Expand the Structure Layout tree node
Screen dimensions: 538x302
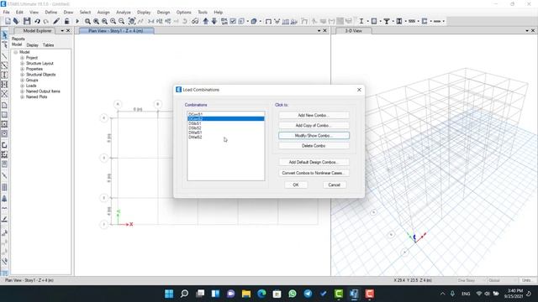tap(23, 64)
